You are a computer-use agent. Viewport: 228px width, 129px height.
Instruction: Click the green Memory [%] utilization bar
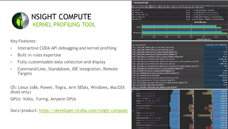tap(185, 33)
